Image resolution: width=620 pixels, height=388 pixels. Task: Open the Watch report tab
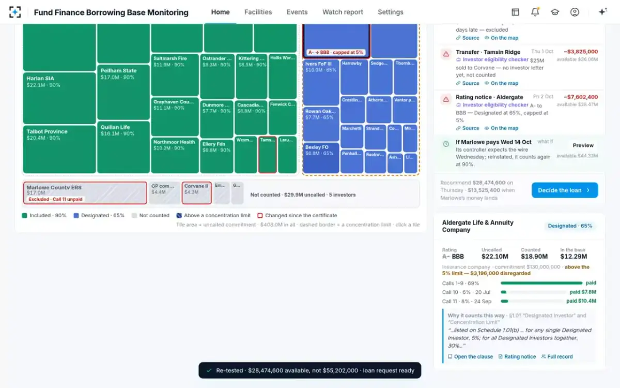point(343,12)
